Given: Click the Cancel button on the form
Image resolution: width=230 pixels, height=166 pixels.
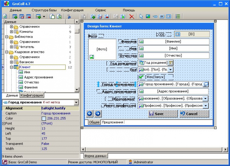Looking at the screenshot, I should pos(194,114).
